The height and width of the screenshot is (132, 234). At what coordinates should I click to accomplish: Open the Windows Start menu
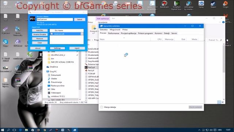[3, 130]
